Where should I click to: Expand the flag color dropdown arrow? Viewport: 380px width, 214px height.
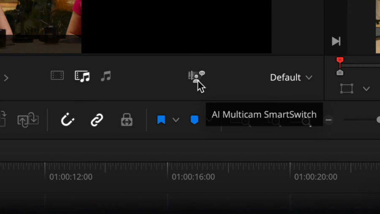176,120
